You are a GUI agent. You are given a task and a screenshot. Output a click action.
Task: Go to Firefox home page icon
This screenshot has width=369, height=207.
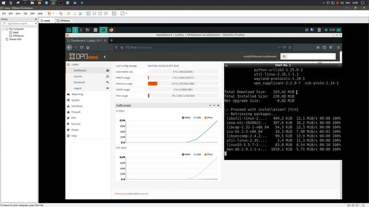tap(88, 47)
